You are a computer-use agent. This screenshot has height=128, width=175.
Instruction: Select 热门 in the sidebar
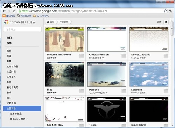9,38
